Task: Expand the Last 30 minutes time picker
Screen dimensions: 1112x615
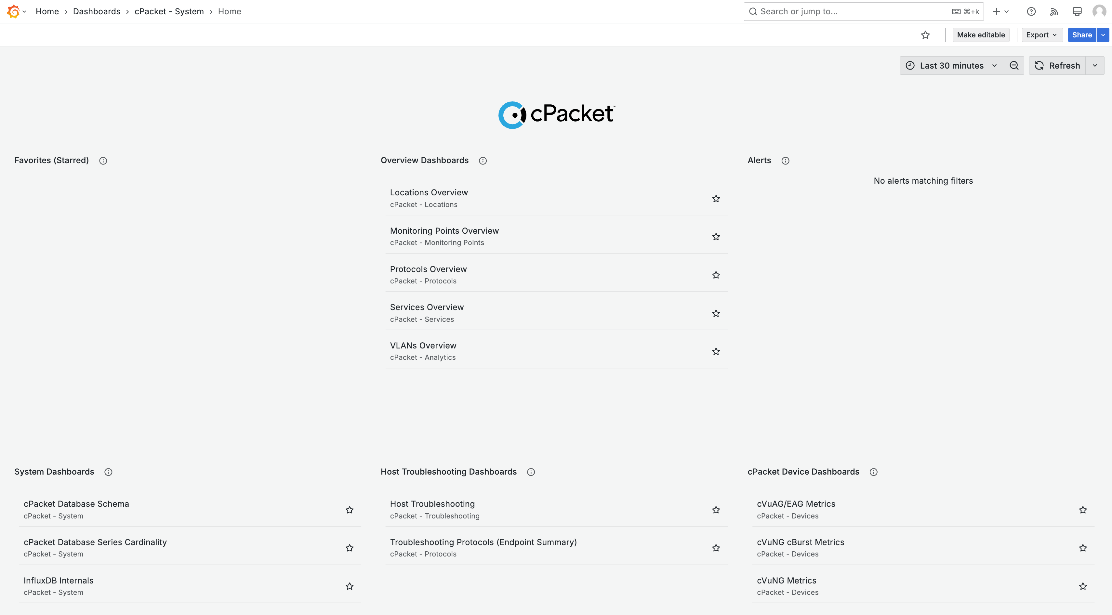Action: click(x=951, y=66)
